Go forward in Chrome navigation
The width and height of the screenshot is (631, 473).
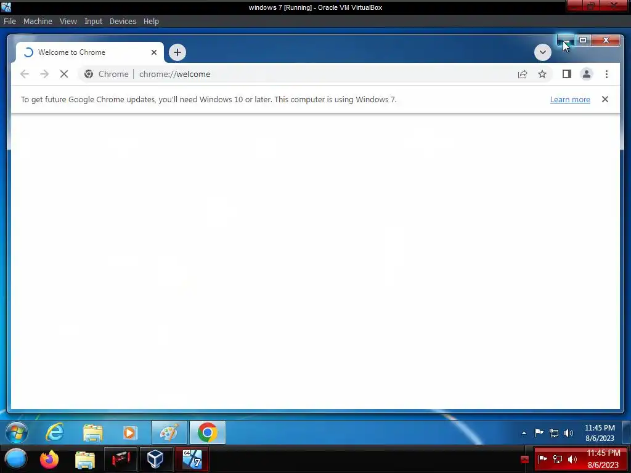point(44,74)
